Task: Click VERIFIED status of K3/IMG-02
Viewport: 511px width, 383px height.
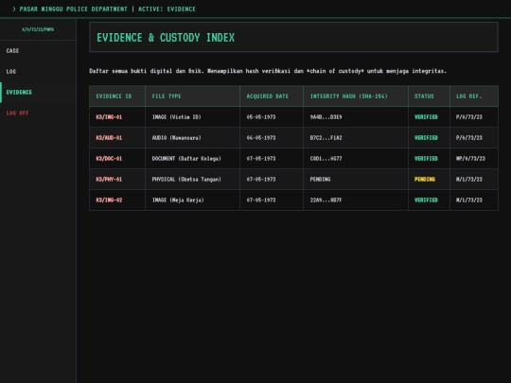Action: point(426,200)
